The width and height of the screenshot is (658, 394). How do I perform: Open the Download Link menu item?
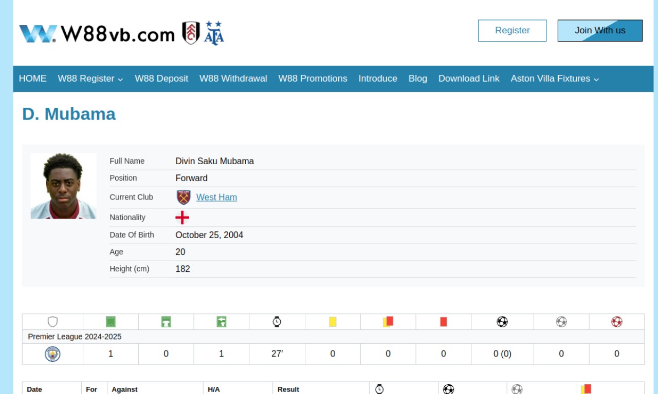pyautogui.click(x=469, y=78)
